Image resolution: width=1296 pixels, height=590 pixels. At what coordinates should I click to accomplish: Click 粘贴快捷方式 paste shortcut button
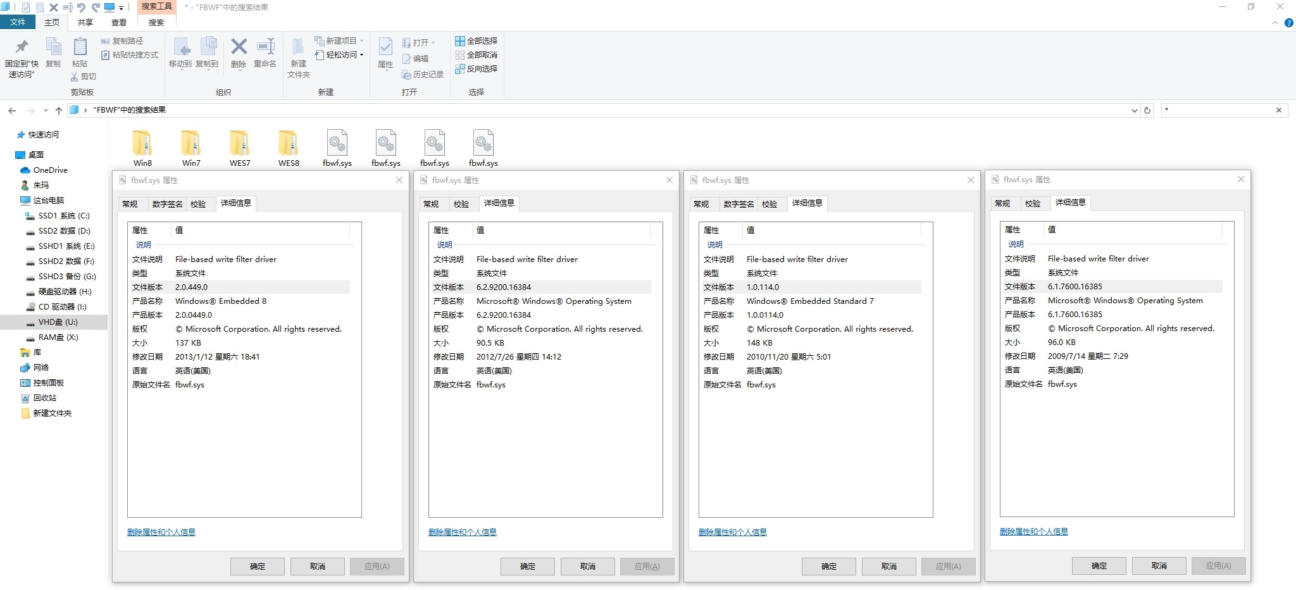[x=129, y=55]
